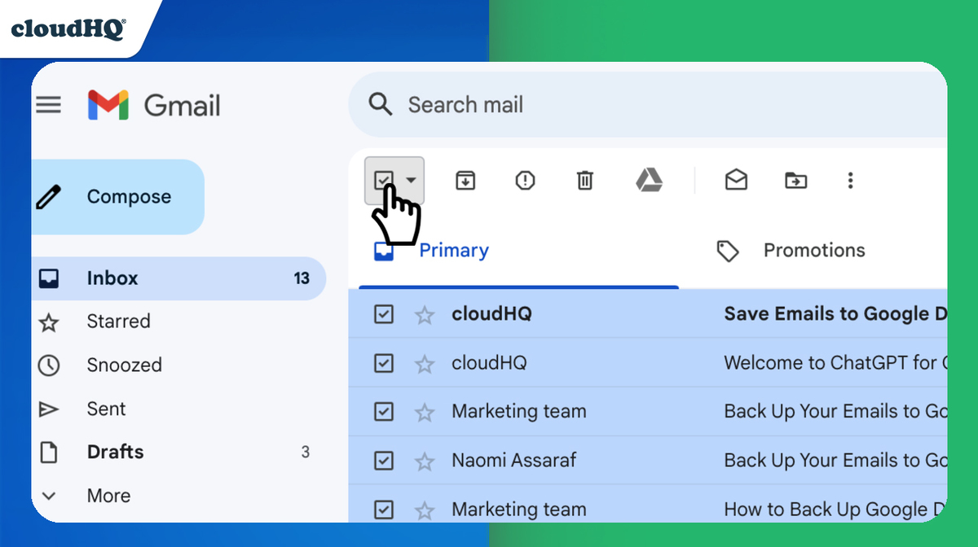Open the Drafts folder
Viewport: 978px width, 547px height.
pos(114,452)
